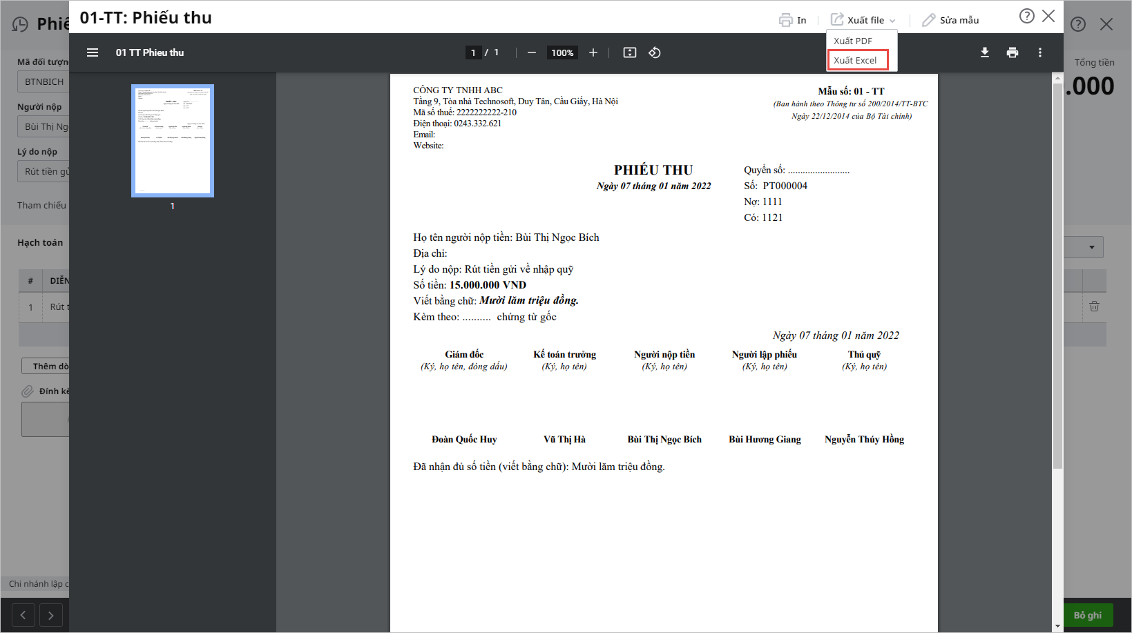
Task: Click the In print button
Action: (793, 20)
